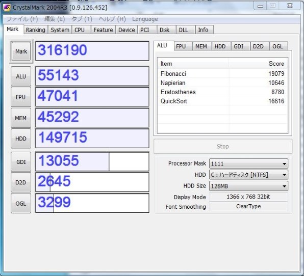Minimize the CrystalMark window
The height and width of the screenshot is (276, 304).
[x=260, y=6]
